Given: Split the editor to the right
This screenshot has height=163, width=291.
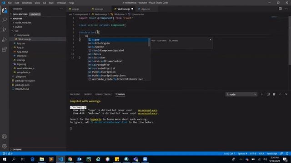Looking at the screenshot, I should point(280,9).
